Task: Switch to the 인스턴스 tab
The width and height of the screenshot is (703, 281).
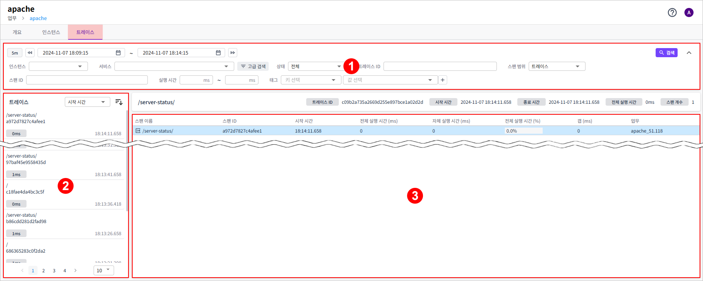Action: pyautogui.click(x=51, y=32)
